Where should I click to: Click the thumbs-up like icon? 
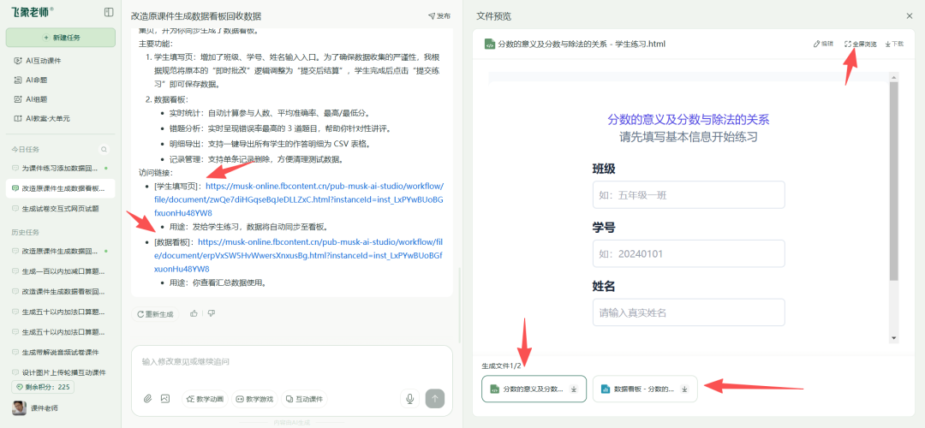pyautogui.click(x=194, y=313)
